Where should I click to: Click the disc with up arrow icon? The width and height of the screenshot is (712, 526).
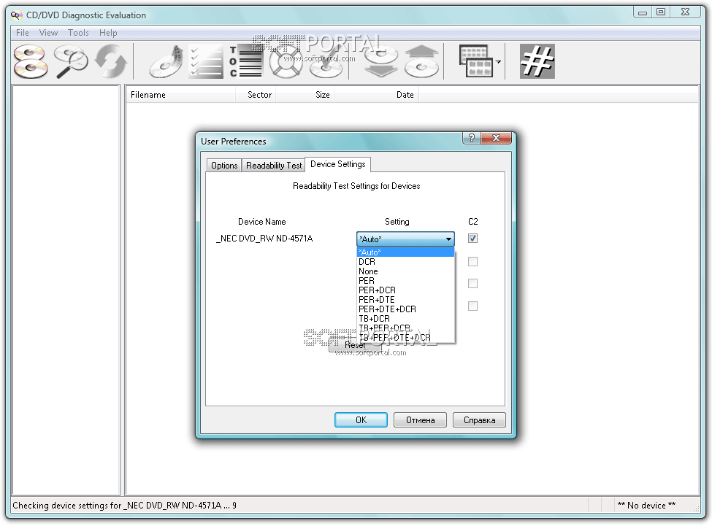[x=422, y=61]
